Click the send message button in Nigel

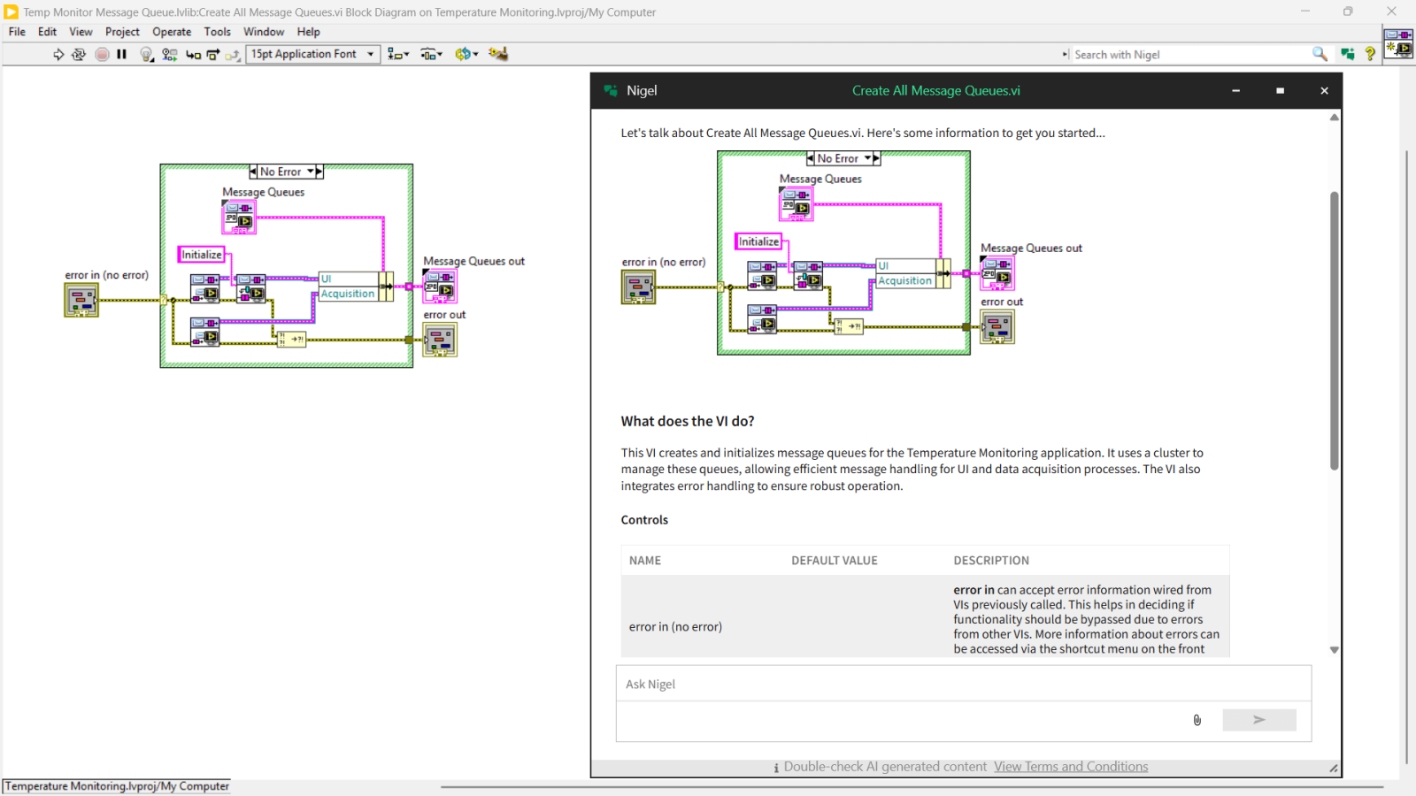[x=1258, y=720]
